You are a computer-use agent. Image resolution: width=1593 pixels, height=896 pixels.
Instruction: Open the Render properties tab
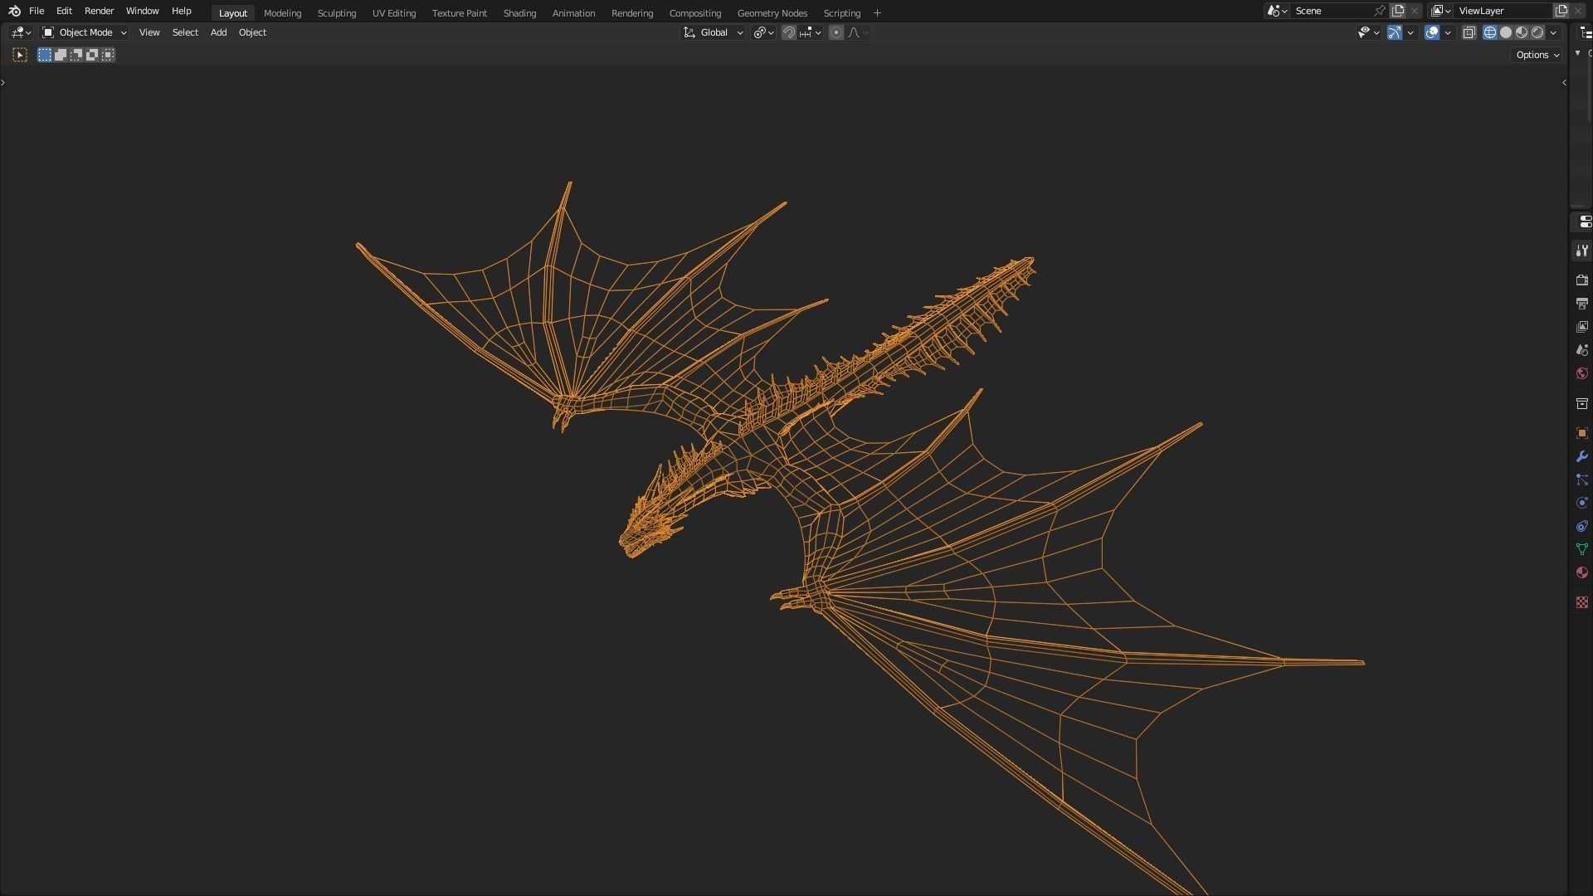tap(1581, 280)
